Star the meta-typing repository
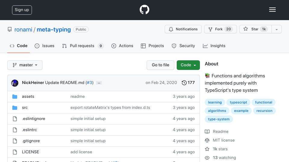289x162 pixels. coord(256,29)
